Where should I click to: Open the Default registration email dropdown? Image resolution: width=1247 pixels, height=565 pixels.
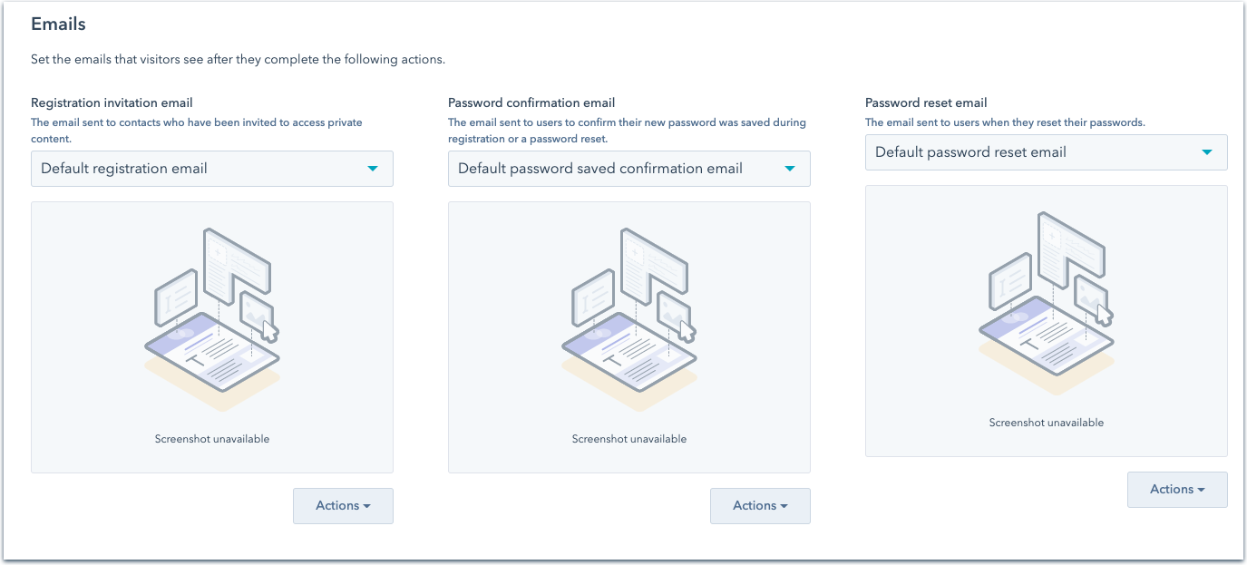(200, 169)
